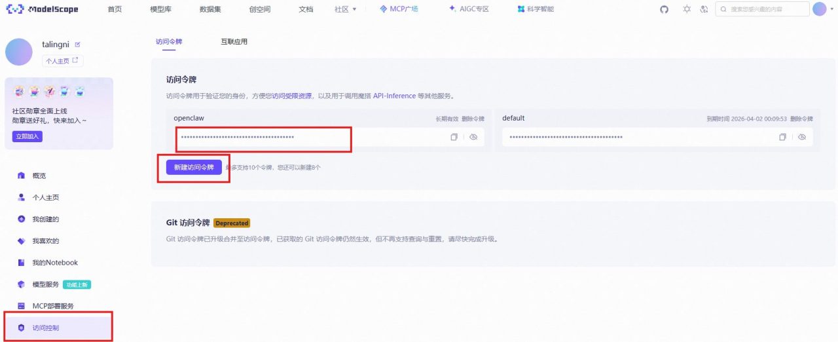The height and width of the screenshot is (342, 838).
Task: Click the 新建访问令牌 button
Action: [x=194, y=168]
